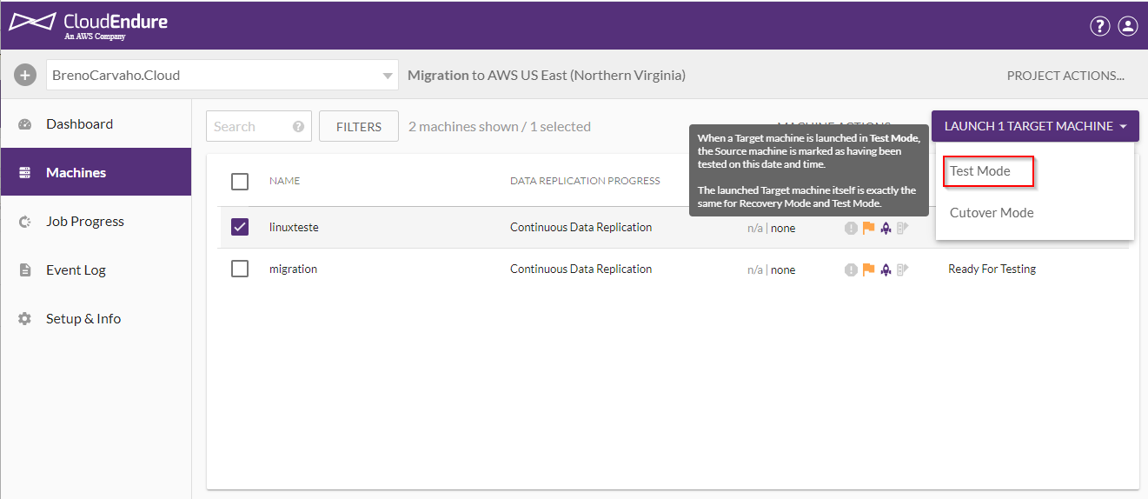
Task: Click the cutover status icon for linuxteste
Action: [903, 228]
